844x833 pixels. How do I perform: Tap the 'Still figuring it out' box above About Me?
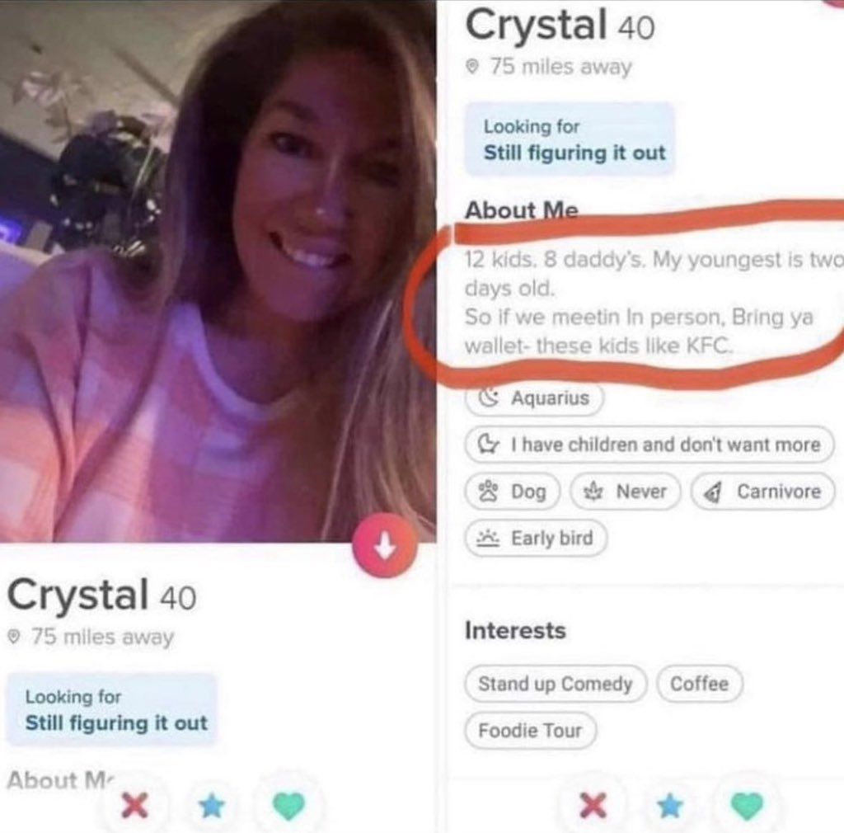point(570,139)
